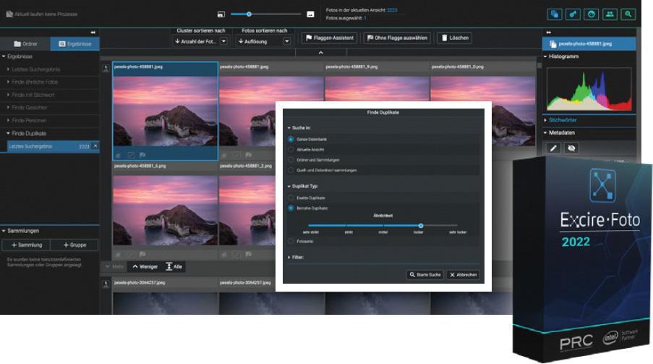The image size is (653, 364).
Task: Click the Ähnlichkeit slider handle
Action: coord(421,226)
